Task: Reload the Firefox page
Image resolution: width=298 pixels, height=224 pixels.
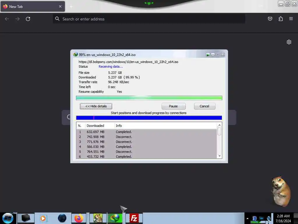Action: (28, 19)
